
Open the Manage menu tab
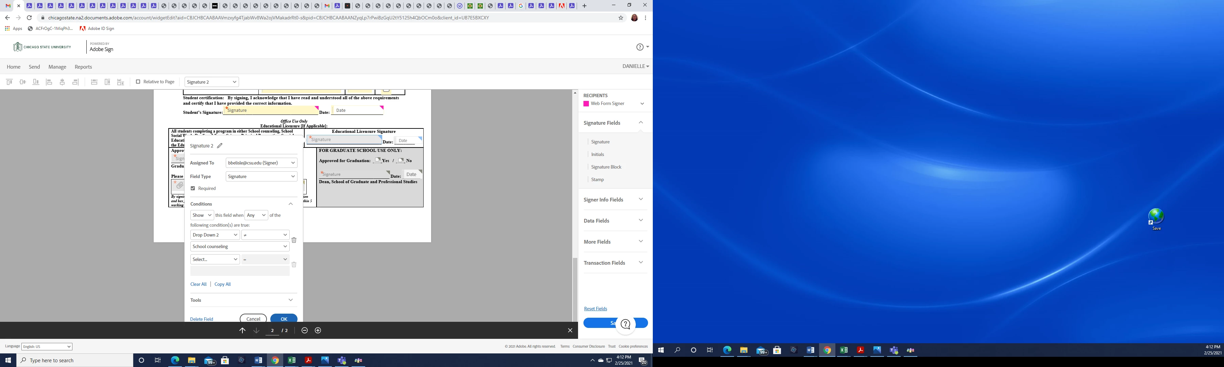pos(57,67)
